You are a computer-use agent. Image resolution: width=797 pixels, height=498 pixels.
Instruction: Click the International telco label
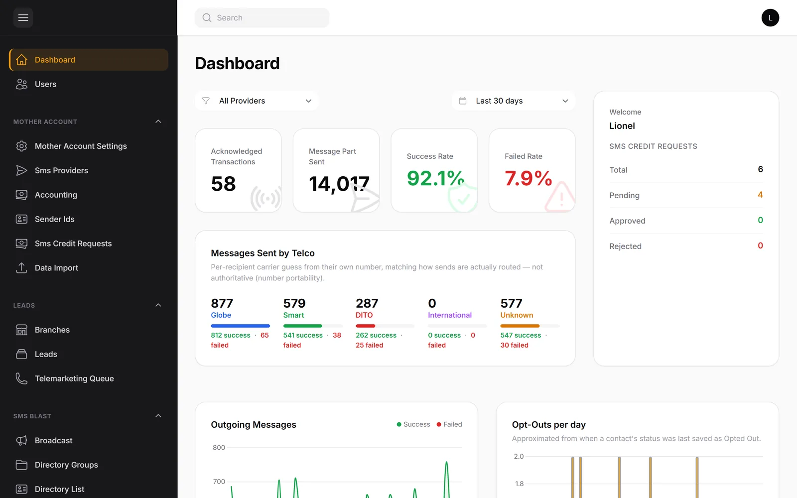coord(449,315)
